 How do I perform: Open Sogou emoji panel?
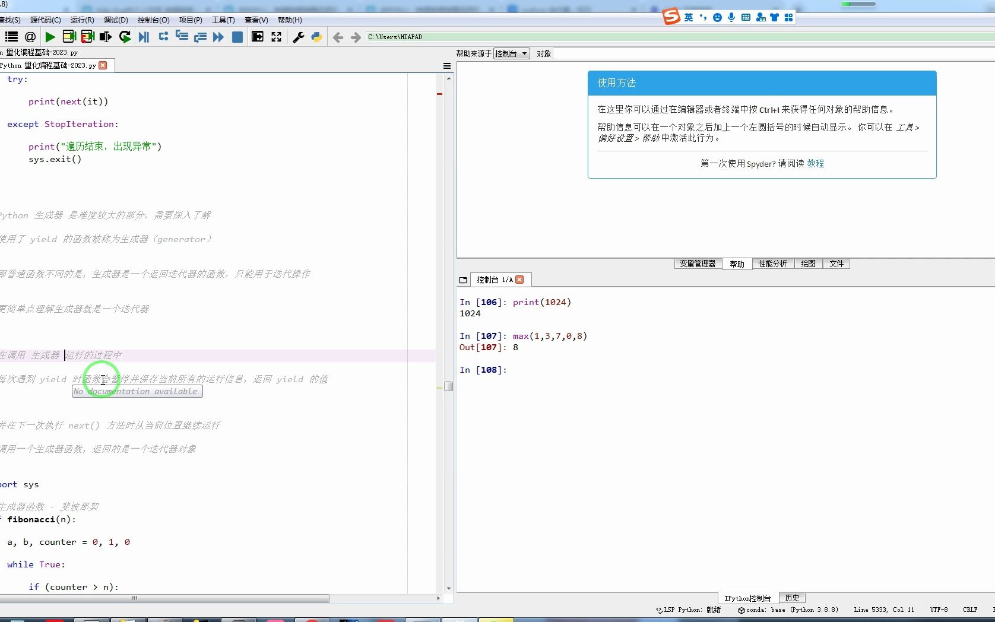tap(717, 17)
